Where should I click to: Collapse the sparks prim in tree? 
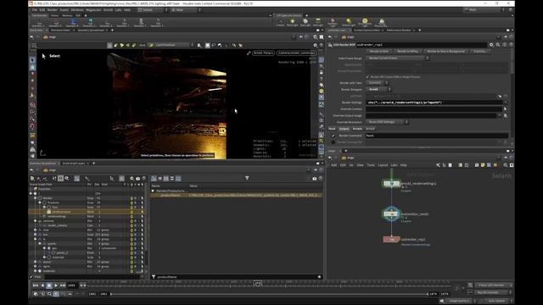pos(40,243)
